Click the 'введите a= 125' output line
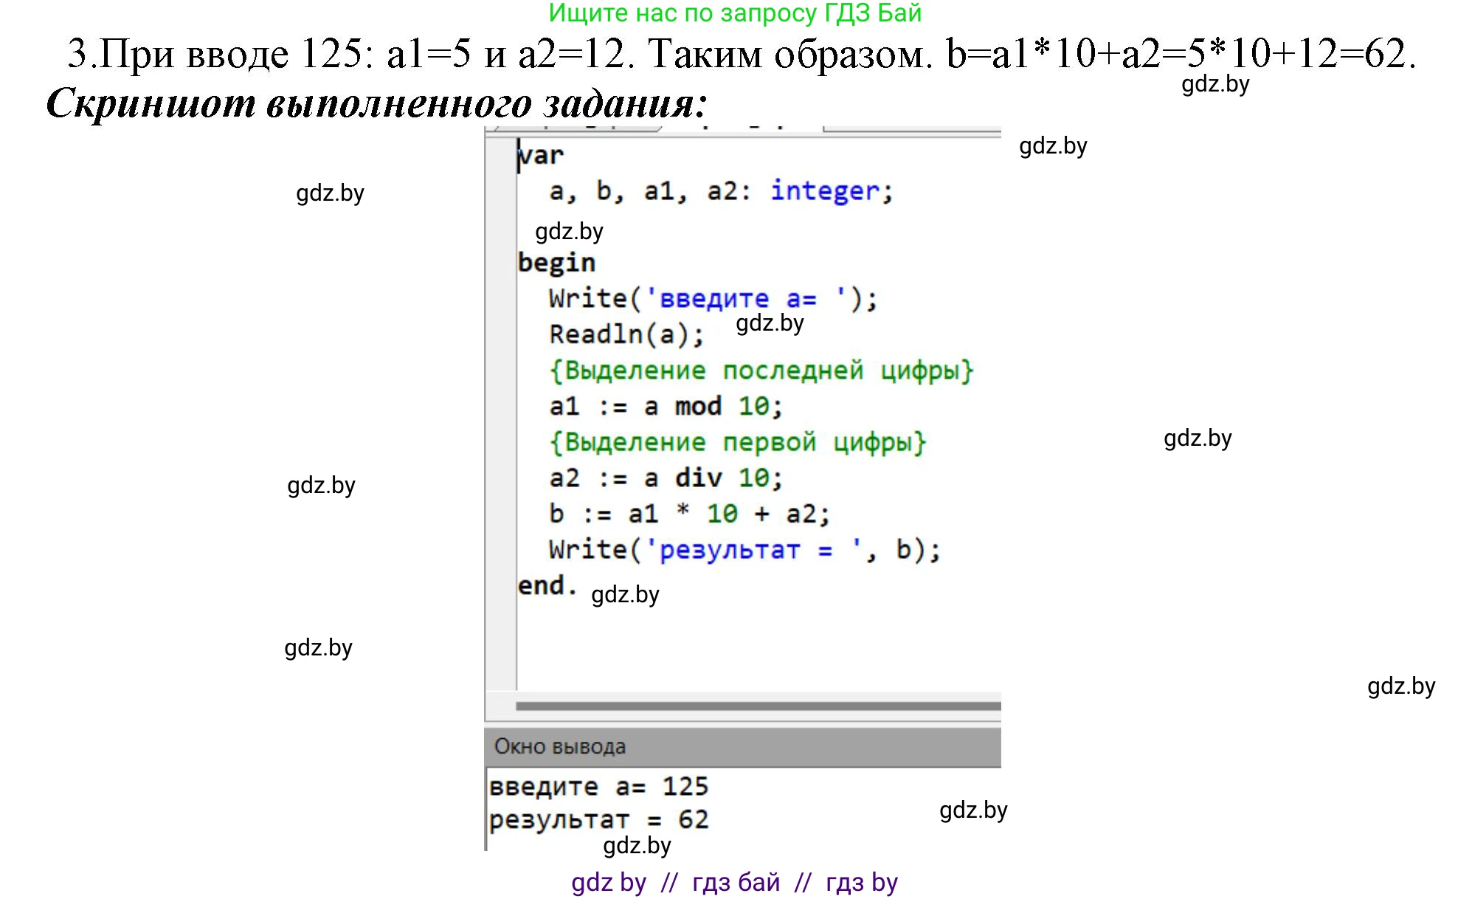Image resolution: width=1472 pixels, height=899 pixels. pos(598,787)
